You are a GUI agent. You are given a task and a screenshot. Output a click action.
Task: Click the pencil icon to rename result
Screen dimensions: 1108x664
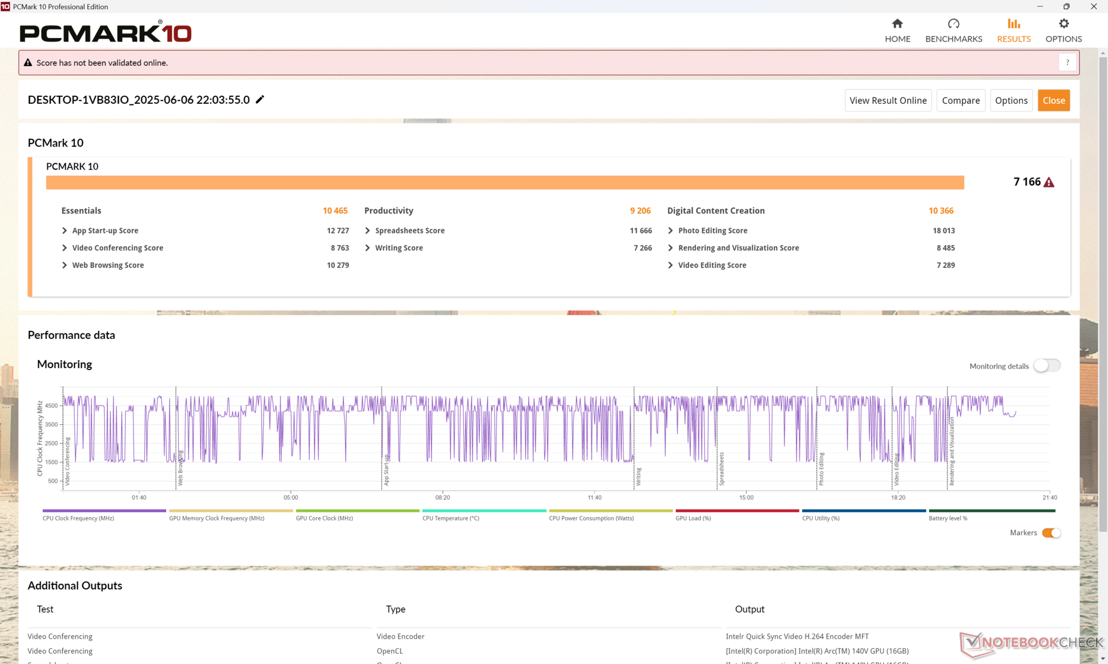(x=260, y=100)
